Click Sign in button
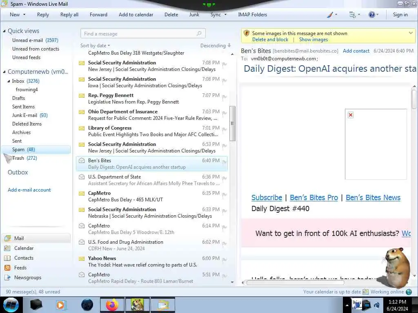Viewport: 418px width, 313px height. [400, 15]
